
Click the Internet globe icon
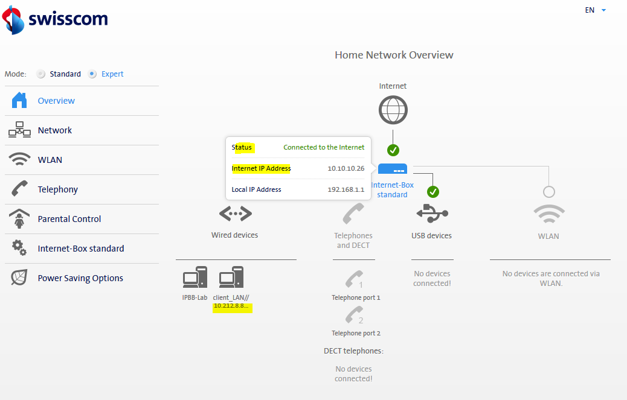[x=393, y=110]
